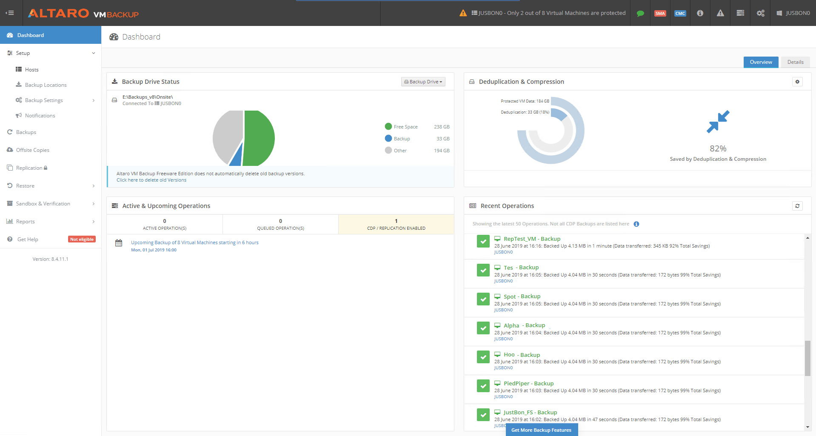The height and width of the screenshot is (436, 816).
Task: Collapse the sidebar menu toggle icon
Action: pos(9,13)
